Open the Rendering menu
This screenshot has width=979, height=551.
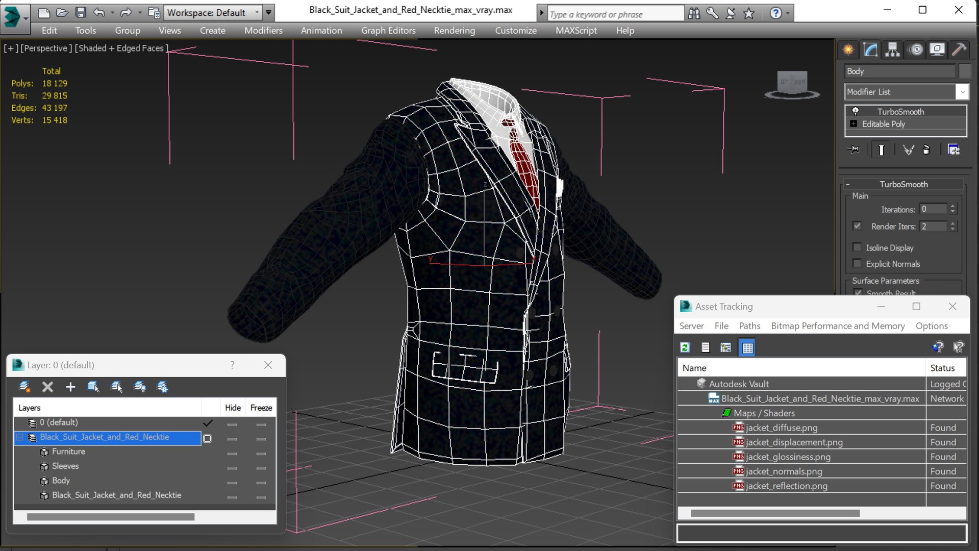(x=454, y=31)
